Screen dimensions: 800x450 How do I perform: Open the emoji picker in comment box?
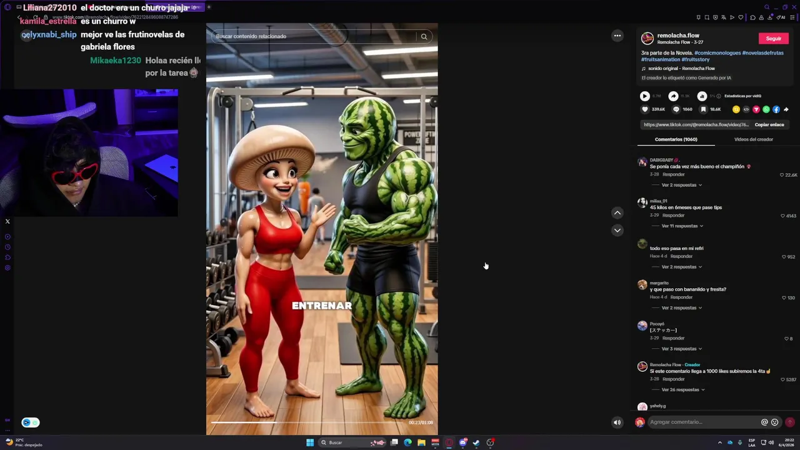(775, 422)
